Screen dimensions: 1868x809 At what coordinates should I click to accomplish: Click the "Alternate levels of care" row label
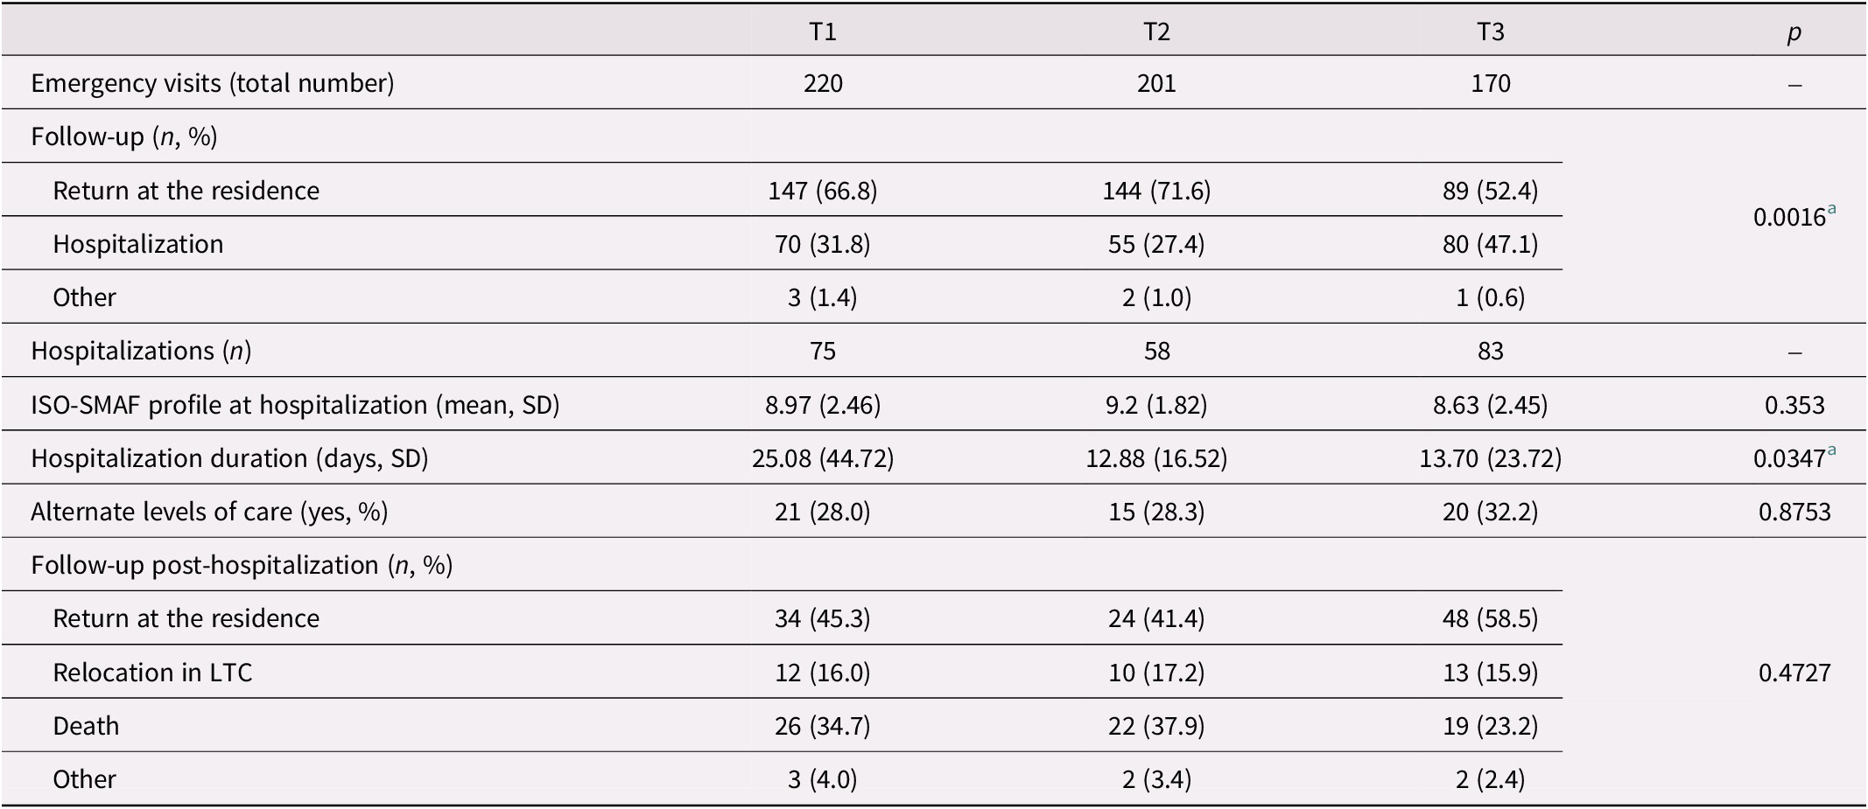point(209,512)
